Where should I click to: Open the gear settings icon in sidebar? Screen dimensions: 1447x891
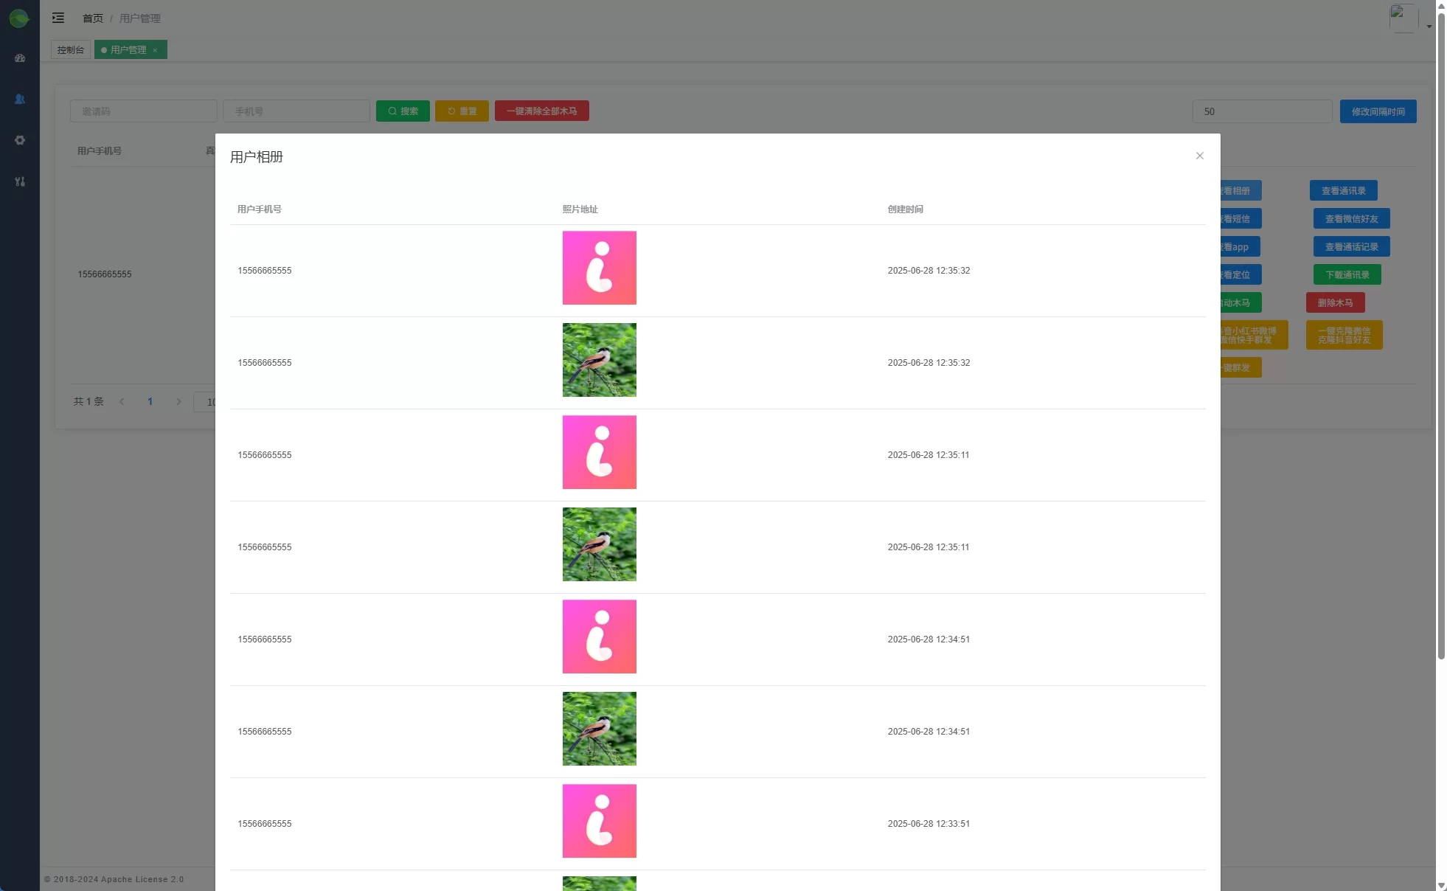click(x=20, y=140)
